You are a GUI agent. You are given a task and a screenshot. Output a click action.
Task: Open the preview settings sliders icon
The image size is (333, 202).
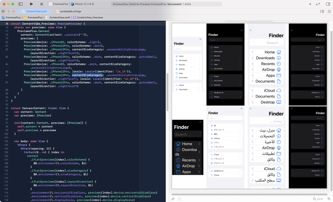point(179,199)
